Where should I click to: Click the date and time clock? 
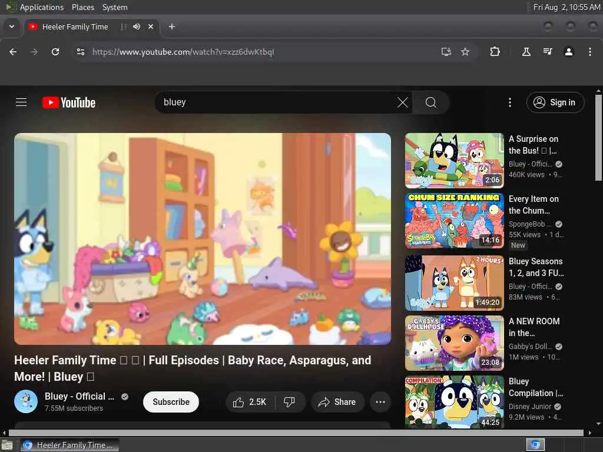[567, 7]
